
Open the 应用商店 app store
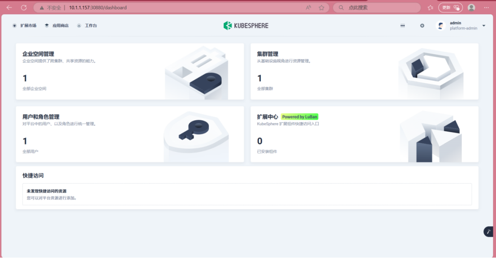[x=60, y=26]
